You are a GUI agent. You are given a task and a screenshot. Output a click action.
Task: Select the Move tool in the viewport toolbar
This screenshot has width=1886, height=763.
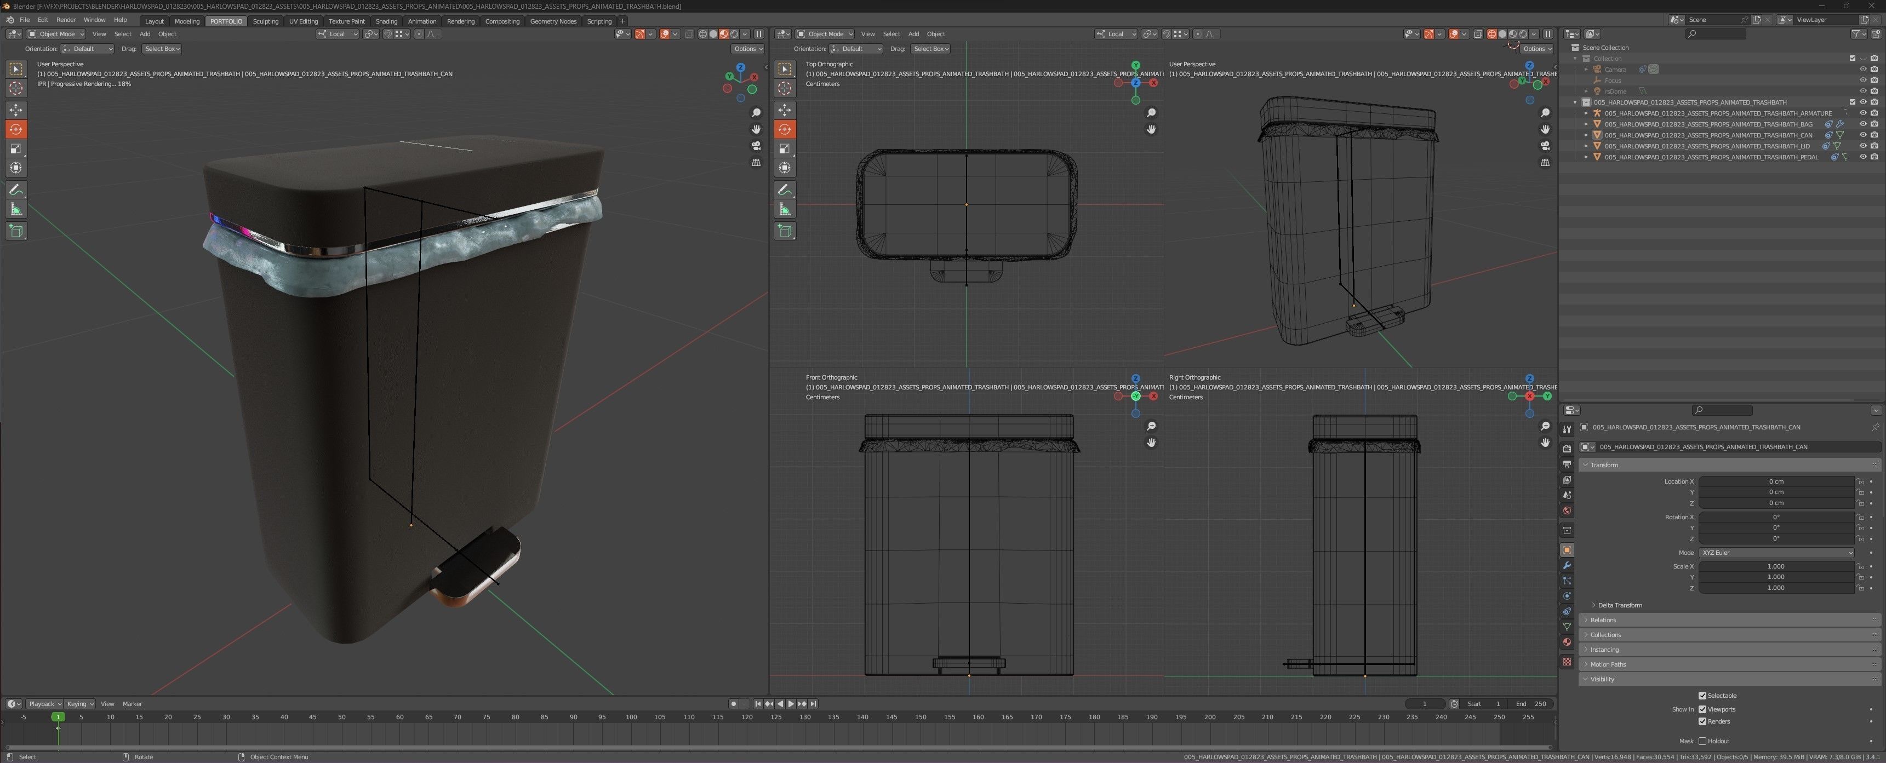[x=15, y=110]
